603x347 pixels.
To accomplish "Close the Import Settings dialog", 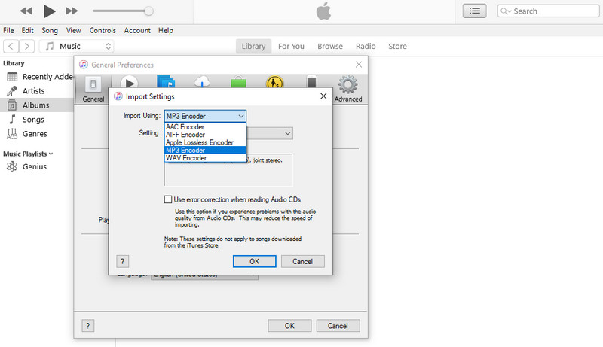I will tap(323, 96).
